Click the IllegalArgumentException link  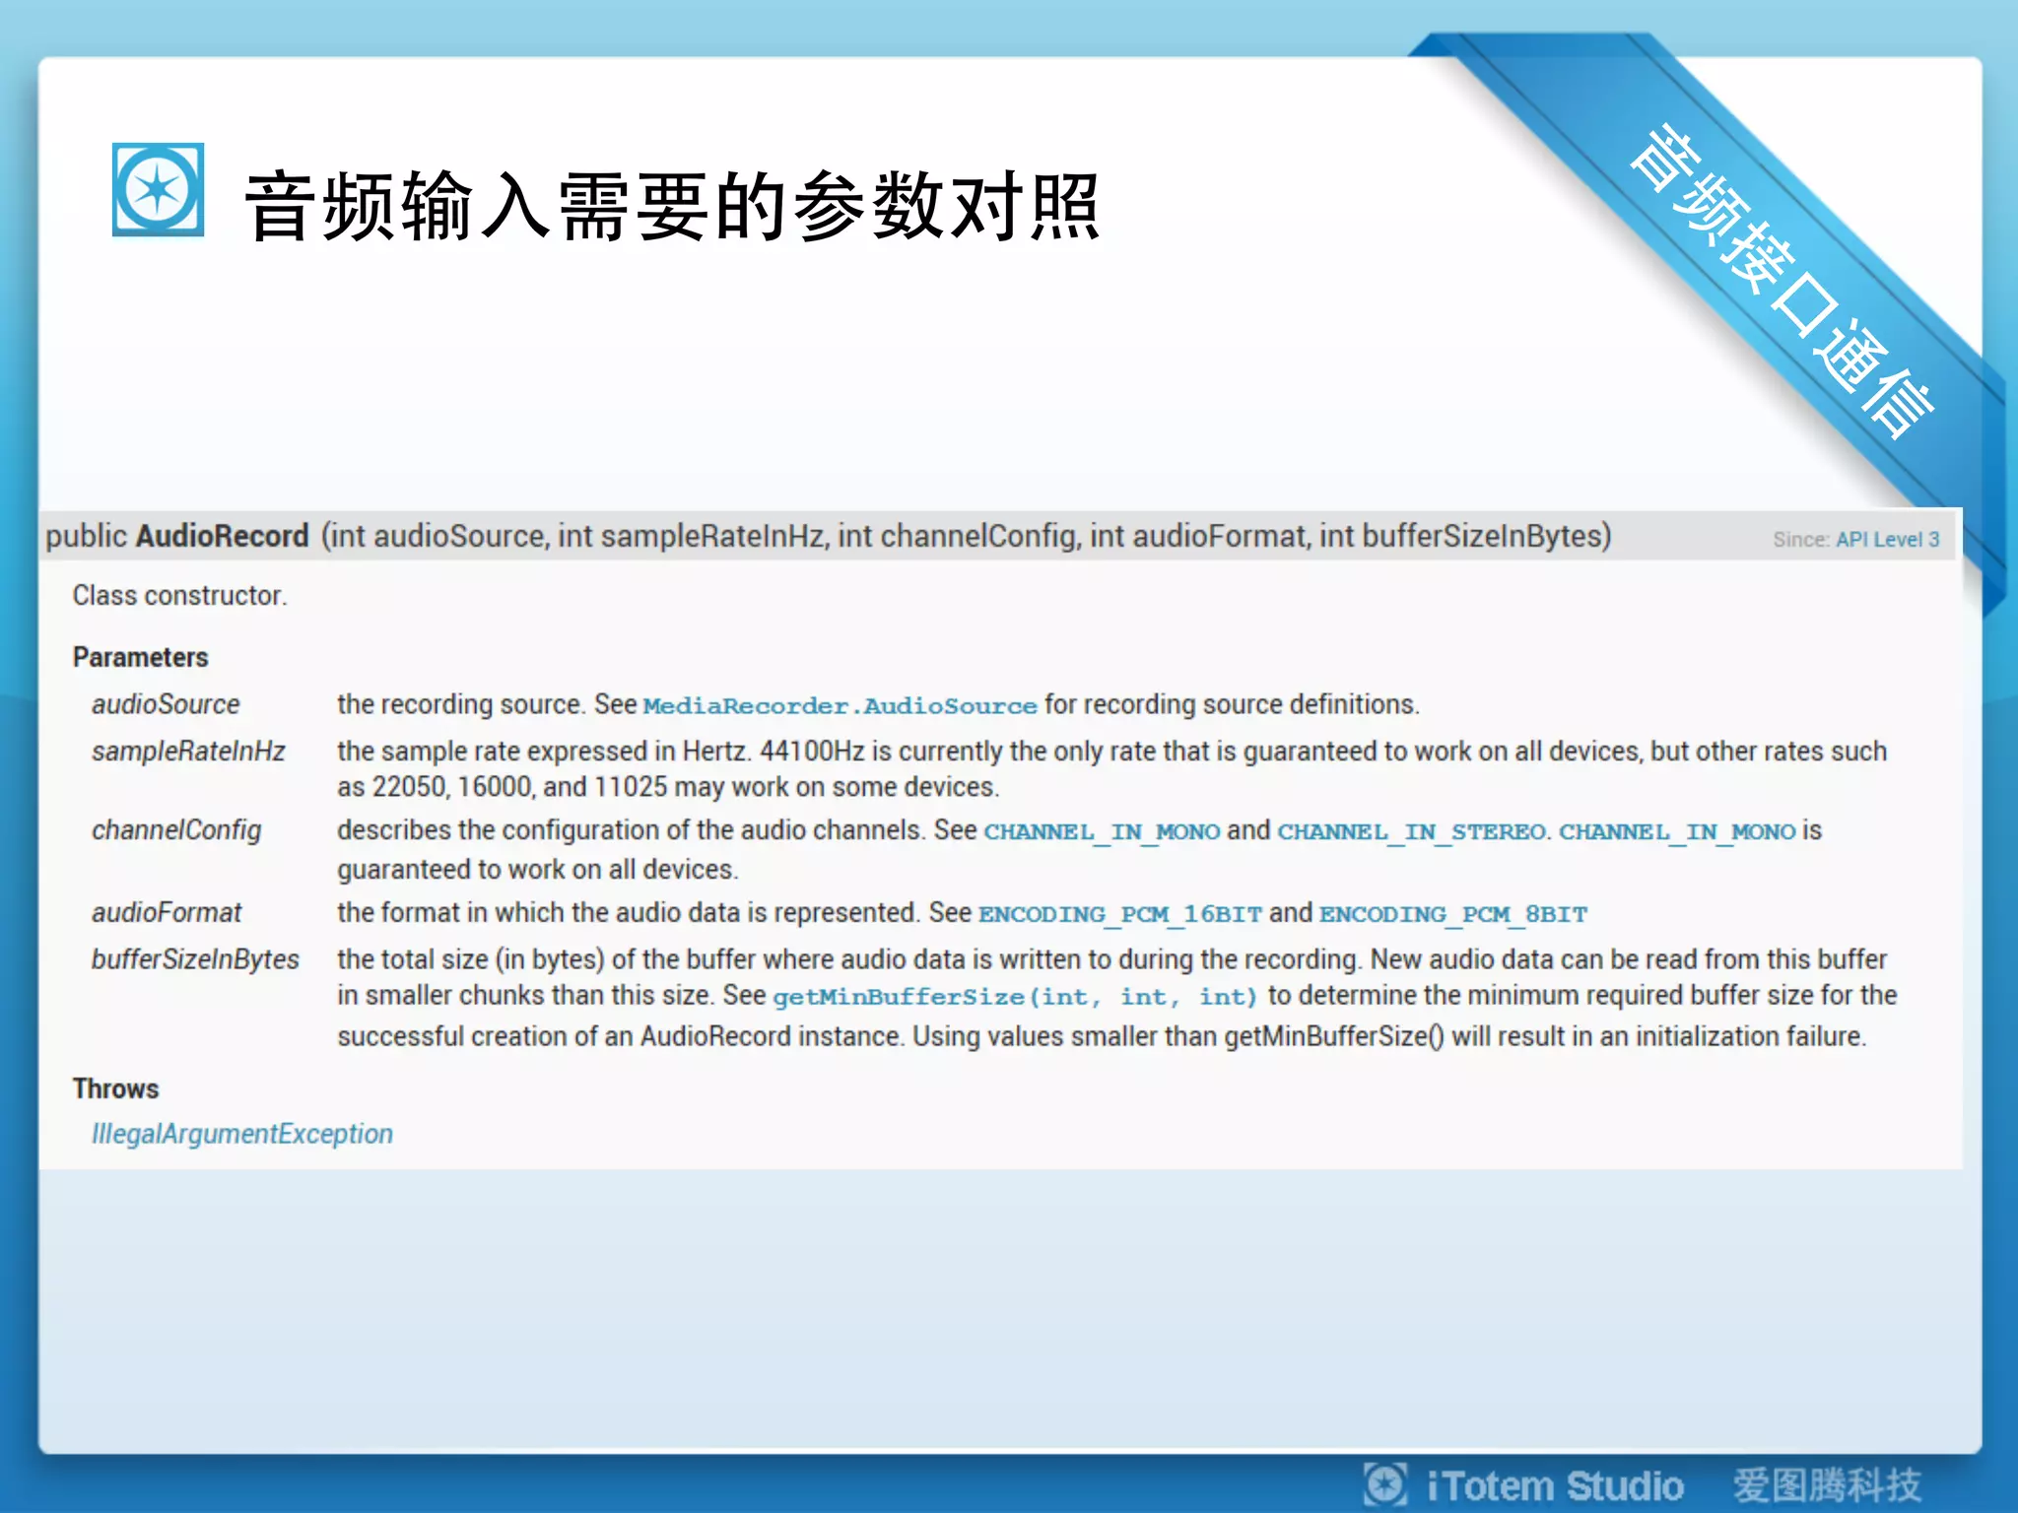pos(241,1134)
